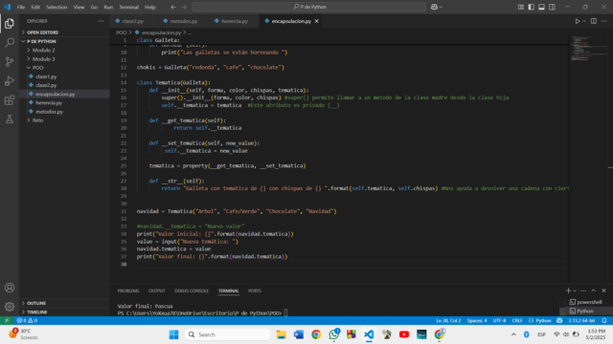The image size is (613, 344).
Task: Go forward with the navigation arrow
Action: [x=184, y=7]
